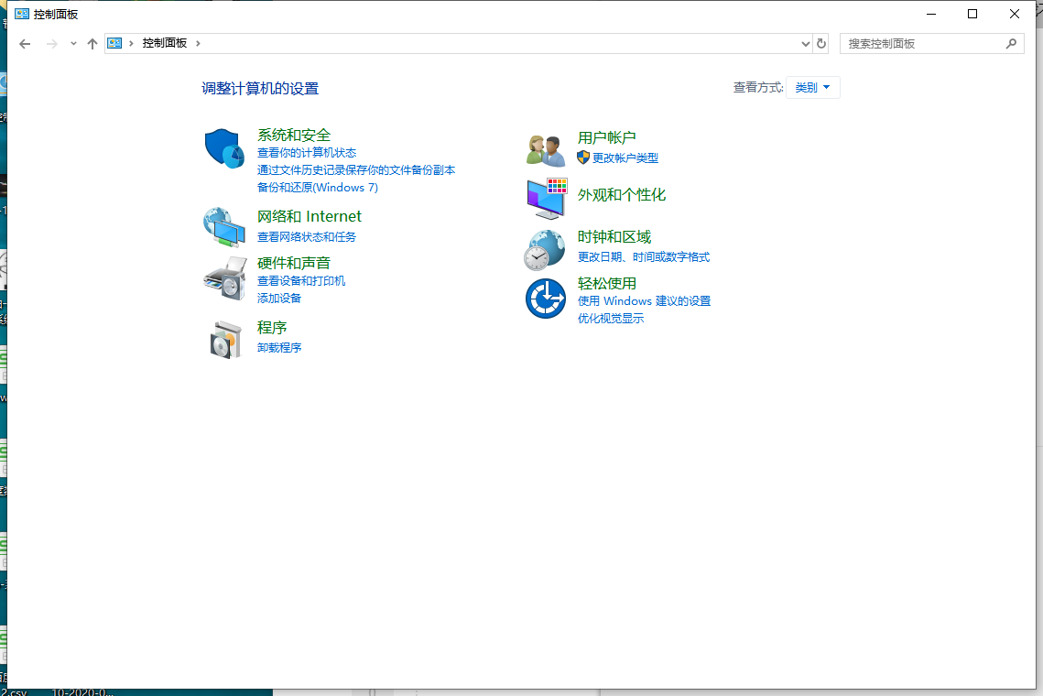The width and height of the screenshot is (1043, 696).
Task: Click the forward navigation arrow
Action: 52,44
